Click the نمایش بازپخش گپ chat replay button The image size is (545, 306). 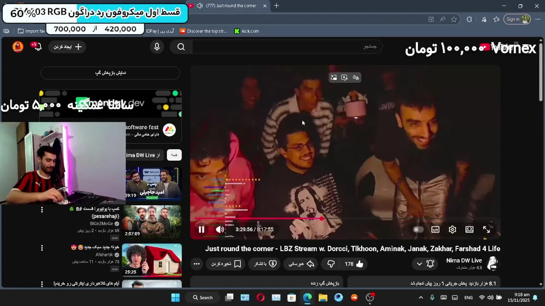pyautogui.click(x=110, y=73)
